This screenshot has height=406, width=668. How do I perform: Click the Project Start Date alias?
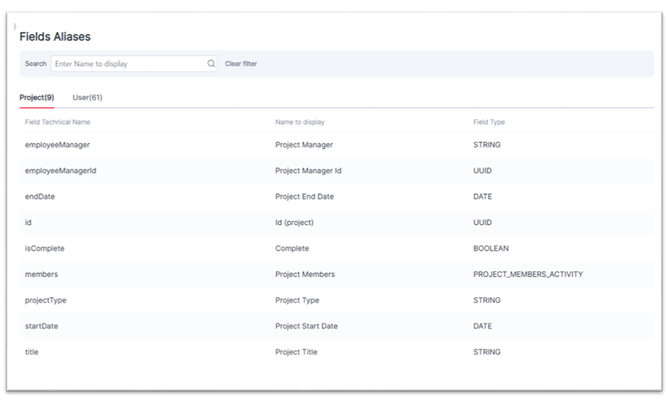pyautogui.click(x=306, y=327)
